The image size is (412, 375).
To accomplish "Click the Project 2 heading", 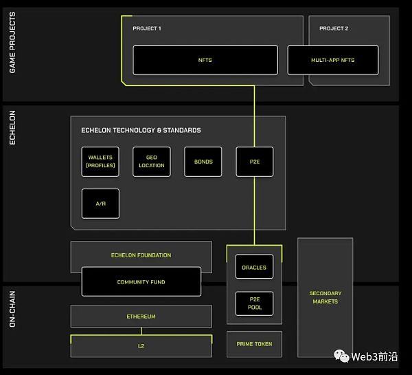I will pos(334,29).
